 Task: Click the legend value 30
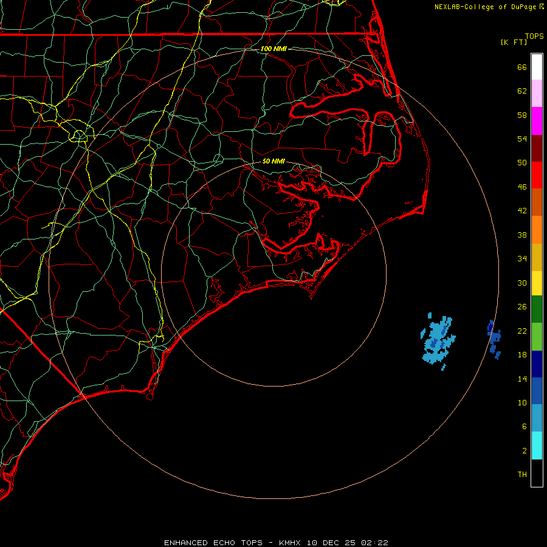coord(522,283)
